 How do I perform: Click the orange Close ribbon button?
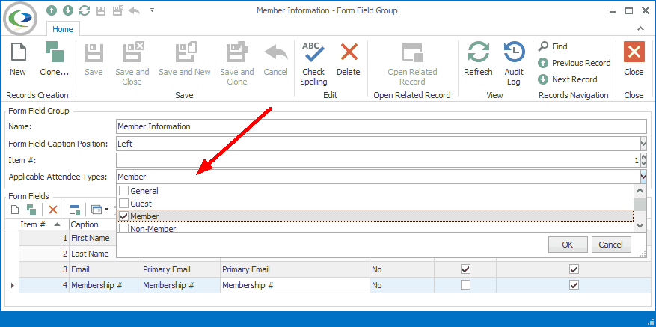[634, 60]
